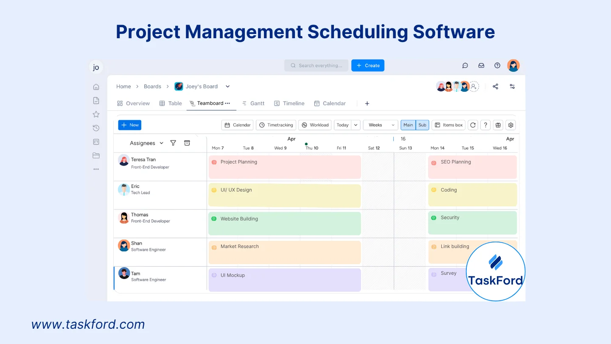The height and width of the screenshot is (344, 611).
Task: Toggle the Sub view button
Action: click(x=422, y=125)
